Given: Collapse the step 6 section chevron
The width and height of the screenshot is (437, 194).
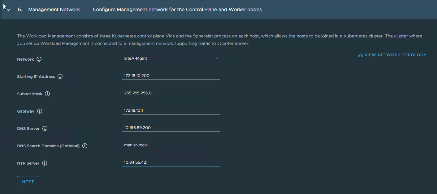Looking at the screenshot, I should click(x=8, y=10).
